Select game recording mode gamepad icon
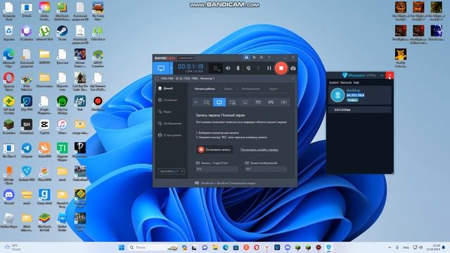Viewport: 450px width, 253px height. pos(271,102)
